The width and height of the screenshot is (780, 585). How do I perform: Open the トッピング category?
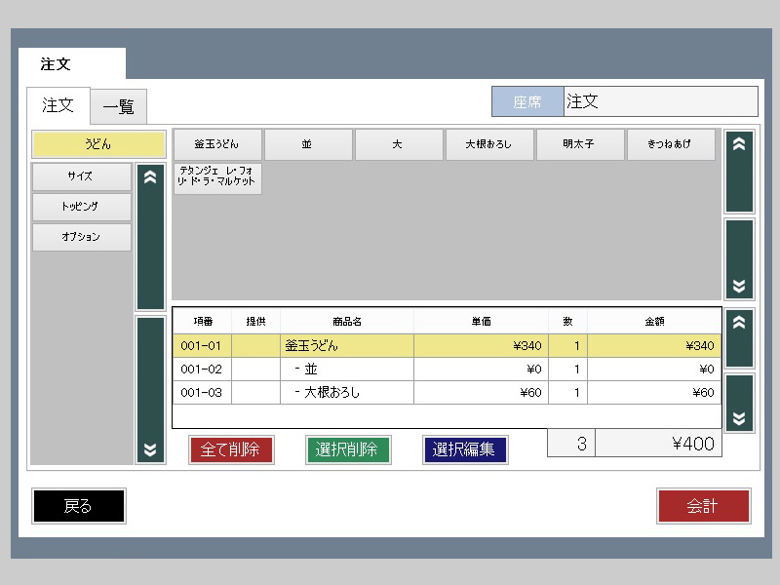[81, 207]
